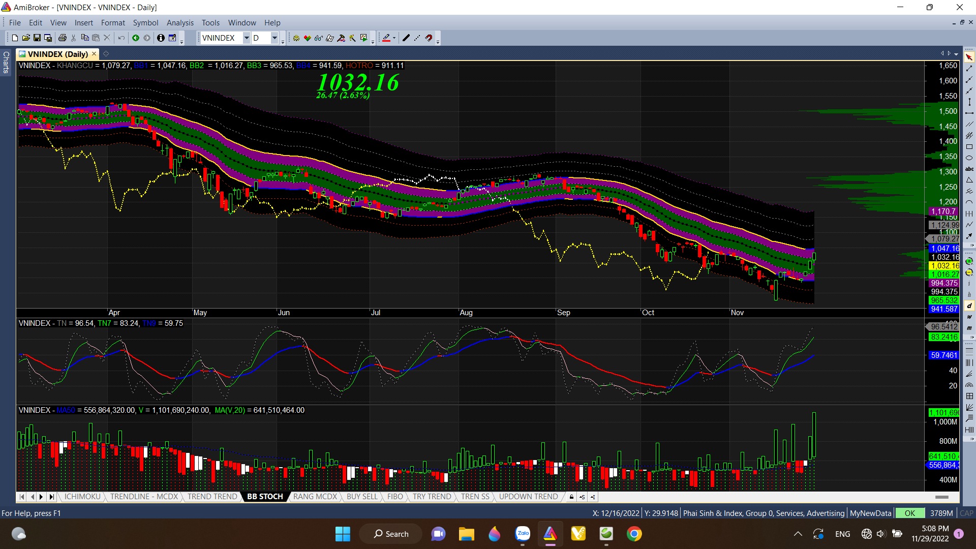This screenshot has height=549, width=976.
Task: Toggle the chart sheet lock icon
Action: pos(571,497)
